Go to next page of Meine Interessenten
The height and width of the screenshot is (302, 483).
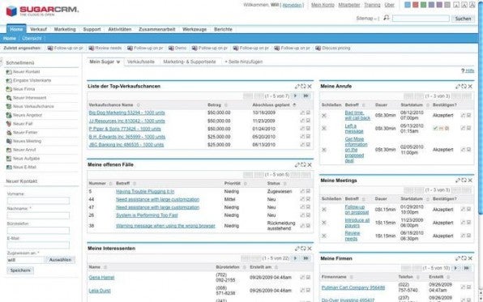[x=296, y=258]
